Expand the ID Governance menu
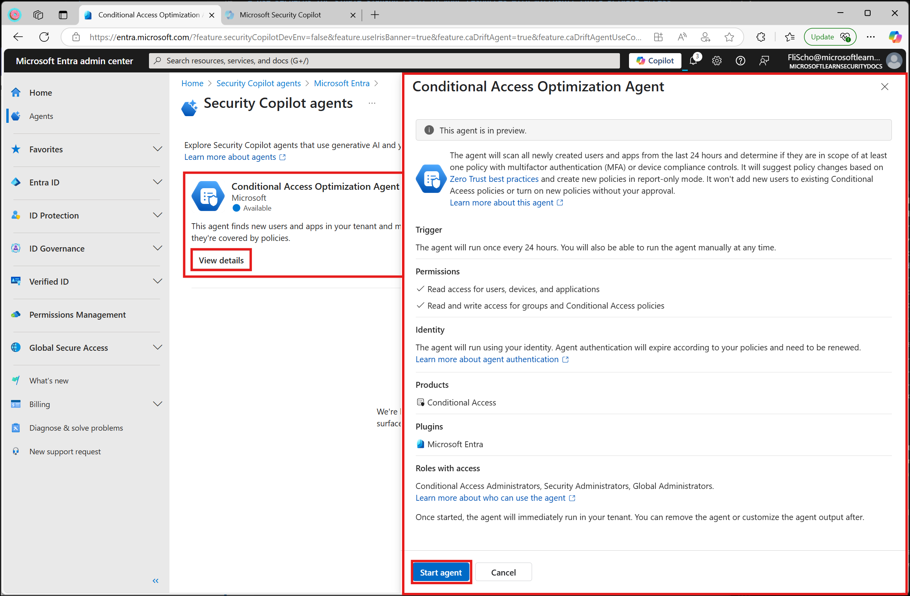910x596 pixels. click(x=157, y=248)
